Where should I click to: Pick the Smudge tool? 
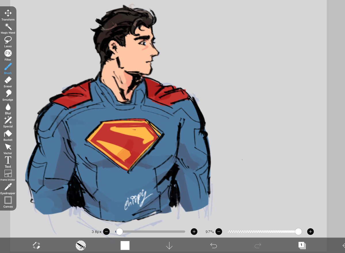point(8,95)
